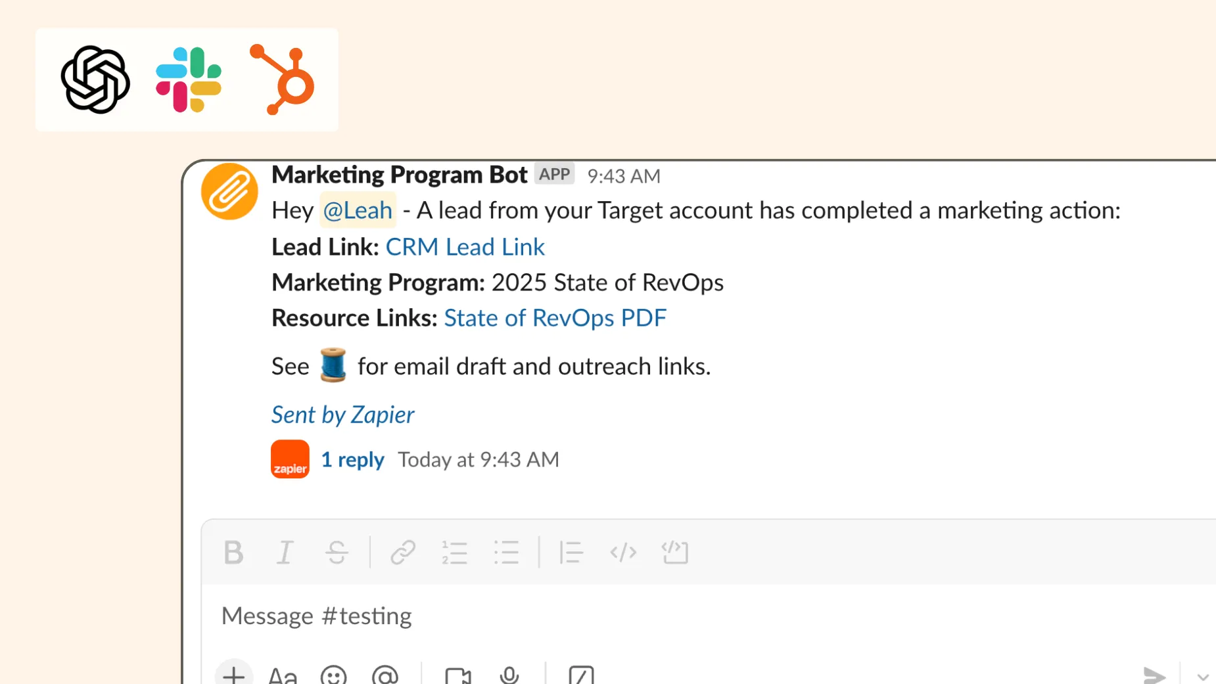
Task: Toggle italic text formatting
Action: pos(285,553)
